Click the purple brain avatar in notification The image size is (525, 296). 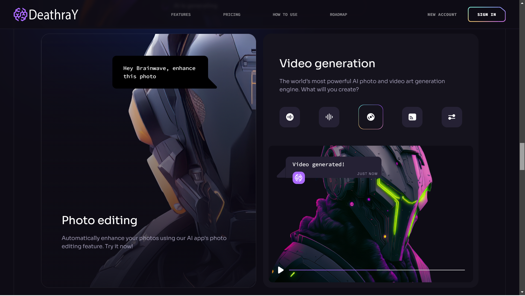pos(299,178)
